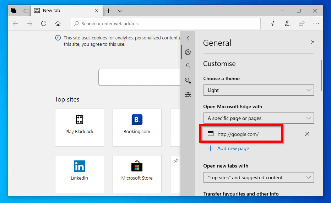Click the Customise heading text

tap(219, 64)
